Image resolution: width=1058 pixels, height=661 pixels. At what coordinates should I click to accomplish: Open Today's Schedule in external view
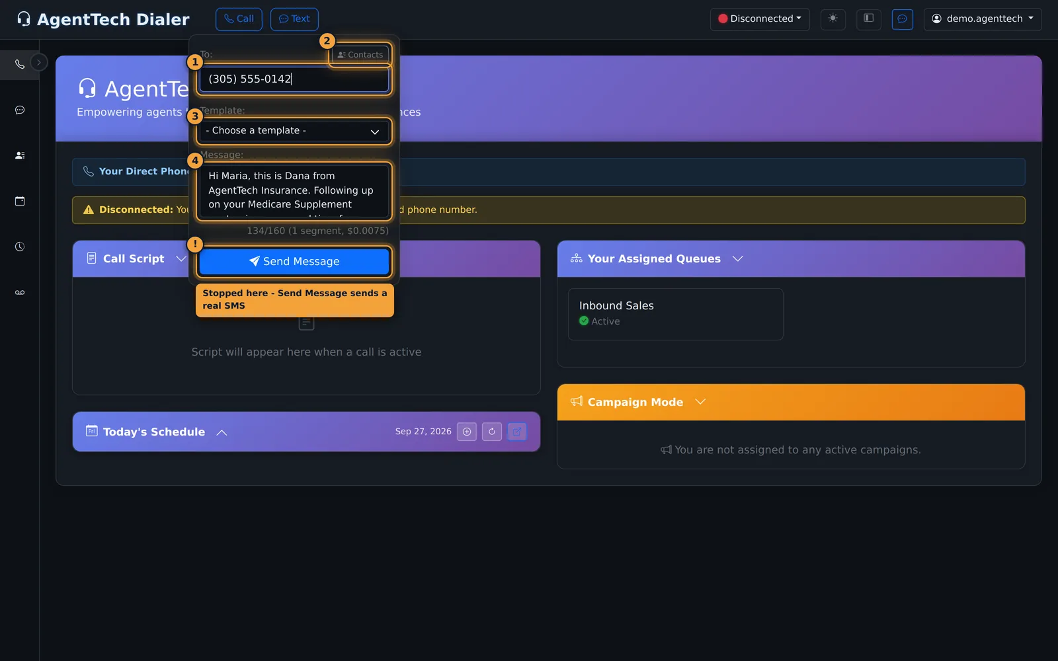click(517, 432)
